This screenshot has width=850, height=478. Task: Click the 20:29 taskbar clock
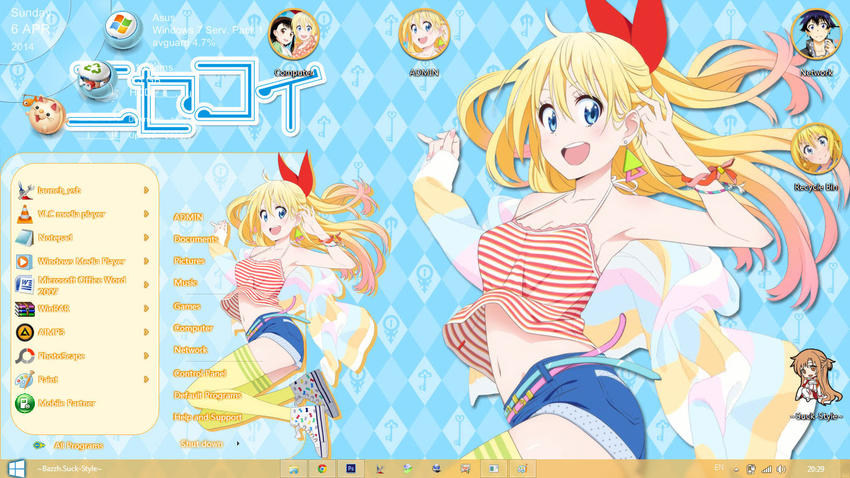tap(816, 469)
